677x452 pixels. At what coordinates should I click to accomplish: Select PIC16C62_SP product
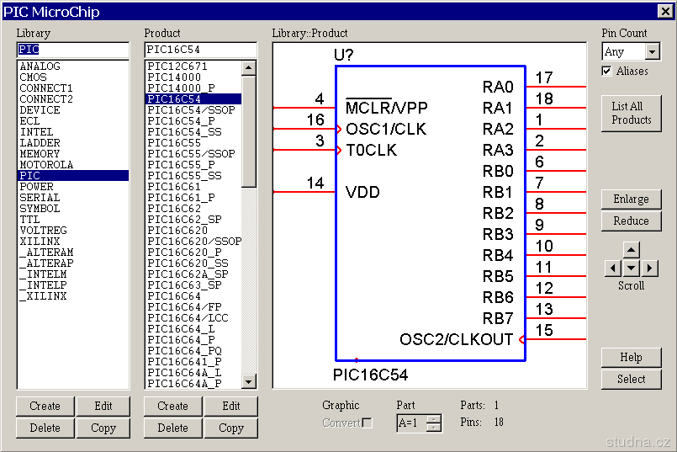click(x=193, y=220)
